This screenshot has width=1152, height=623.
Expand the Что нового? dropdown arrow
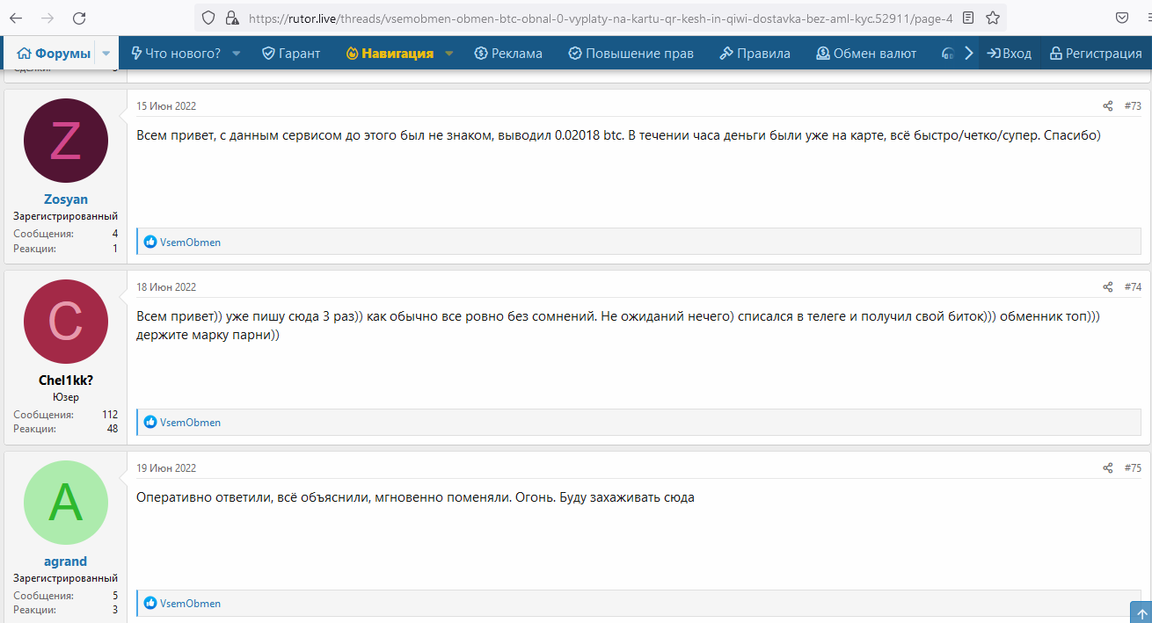tap(237, 54)
